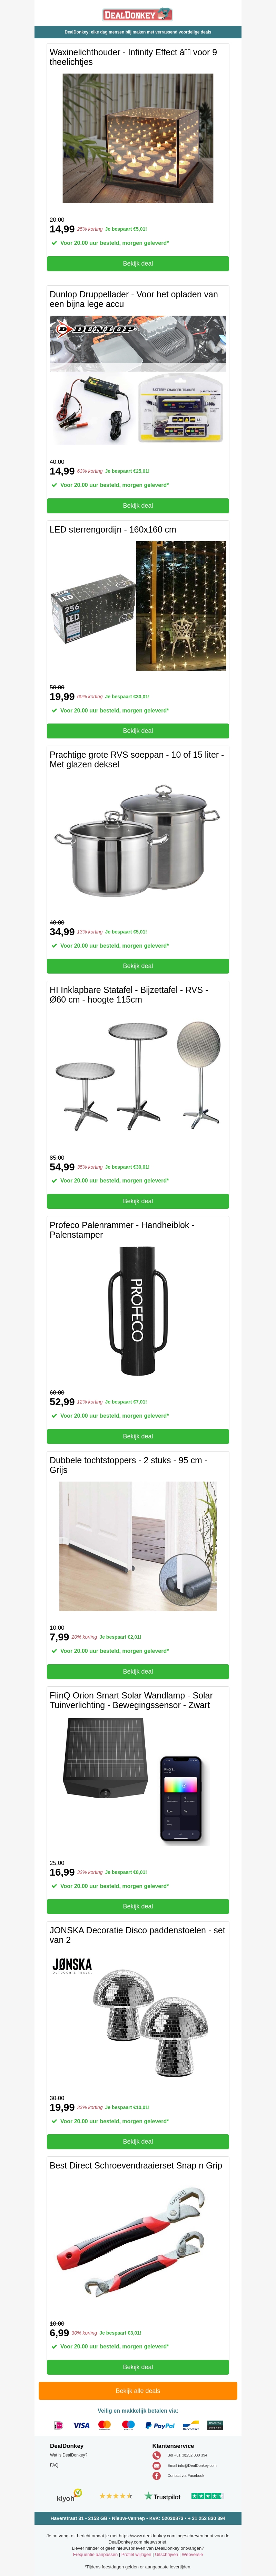The height and width of the screenshot is (2576, 276).
Task: Click Bekijk deal for the Waxinelichthouder
Action: point(138,264)
